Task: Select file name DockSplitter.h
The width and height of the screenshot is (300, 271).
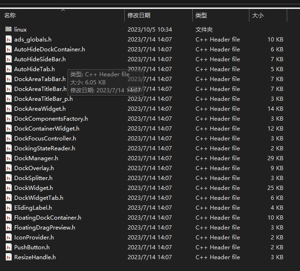Action: pos(33,178)
